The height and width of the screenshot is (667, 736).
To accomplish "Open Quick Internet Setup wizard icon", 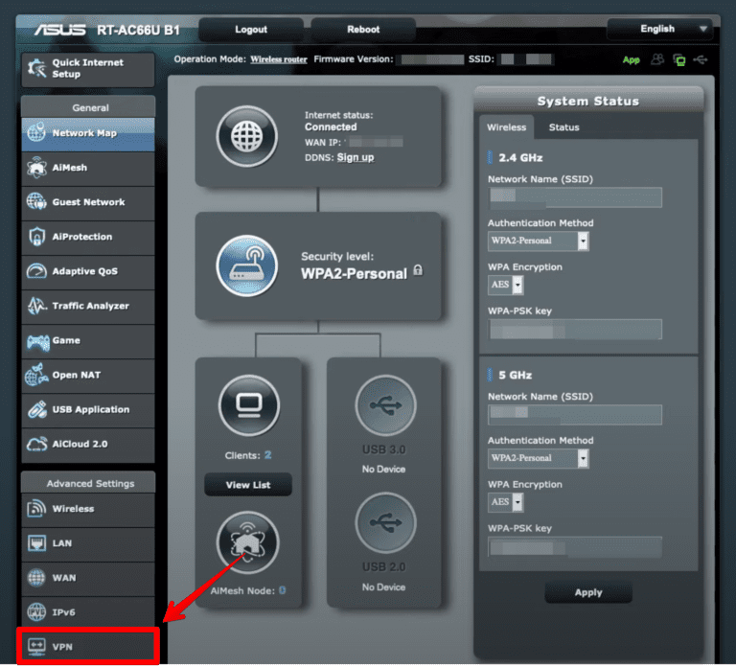I will 36,69.
